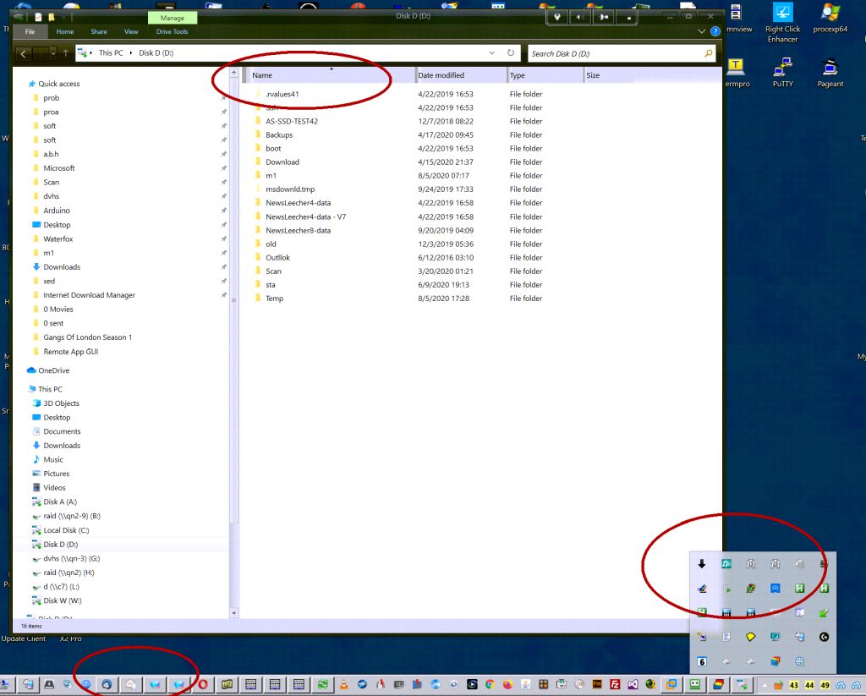Open Internet Download Manager folder
Viewport: 866px width, 696px height.
[x=89, y=295]
